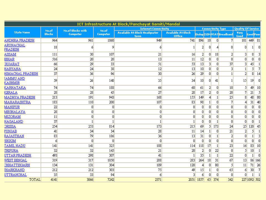This screenshot has height=200, width=266.
Task: Open the TRIPURA link
Action: pyautogui.click(x=11, y=151)
